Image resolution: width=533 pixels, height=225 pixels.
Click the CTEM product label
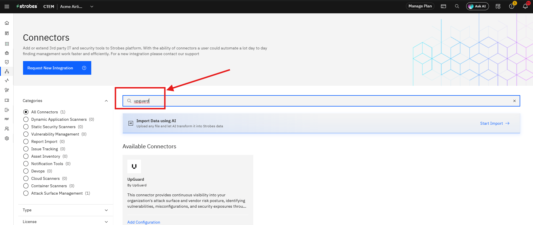(x=49, y=7)
